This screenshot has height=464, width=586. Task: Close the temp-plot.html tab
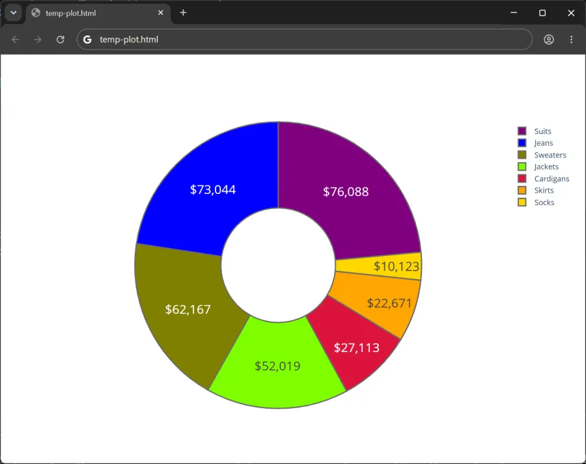click(161, 13)
